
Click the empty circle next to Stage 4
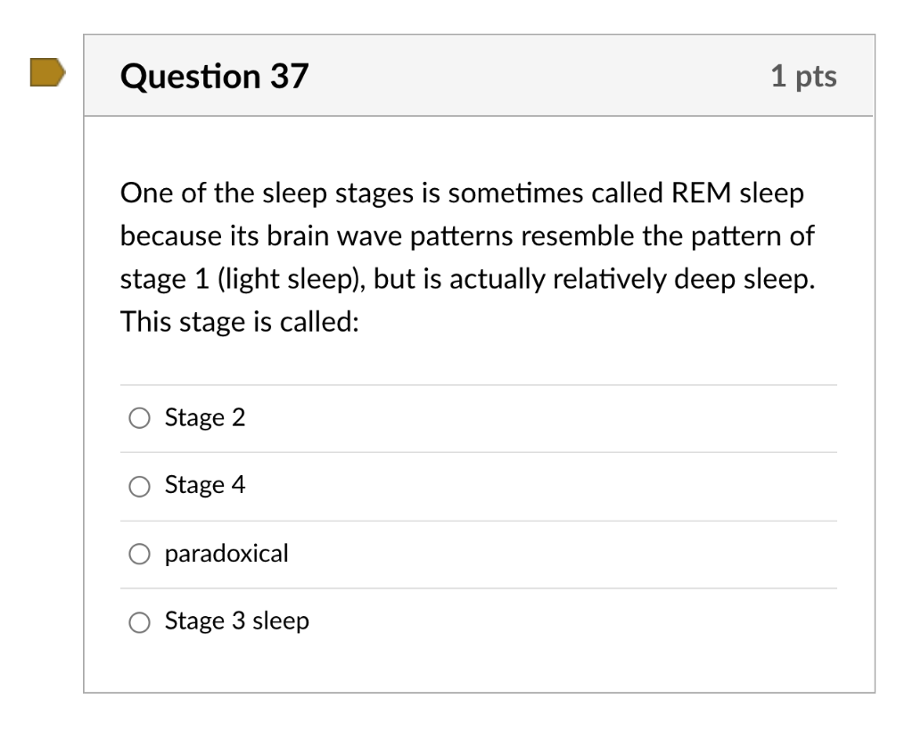[139, 486]
